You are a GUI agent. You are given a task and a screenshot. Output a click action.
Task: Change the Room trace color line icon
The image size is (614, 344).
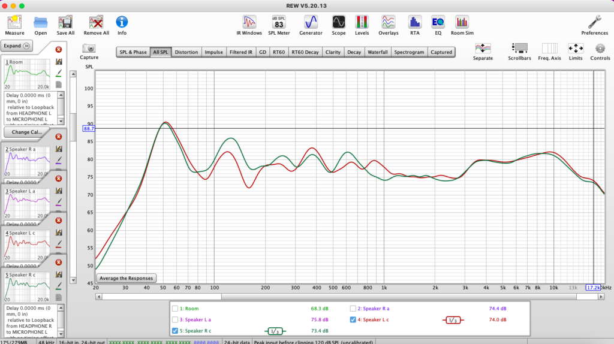tap(59, 73)
